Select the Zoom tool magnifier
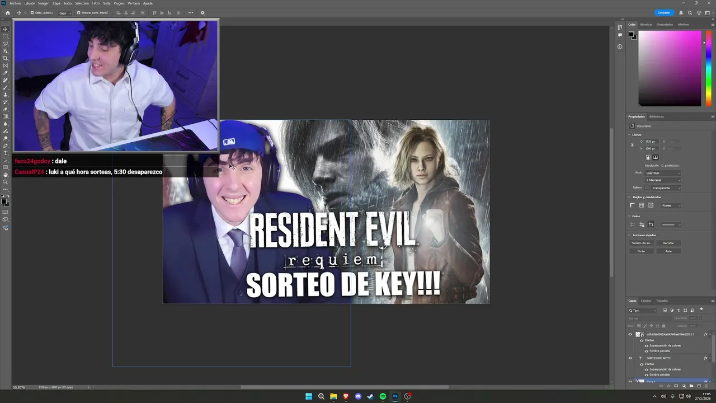Image resolution: width=716 pixels, height=403 pixels. pos(6,182)
